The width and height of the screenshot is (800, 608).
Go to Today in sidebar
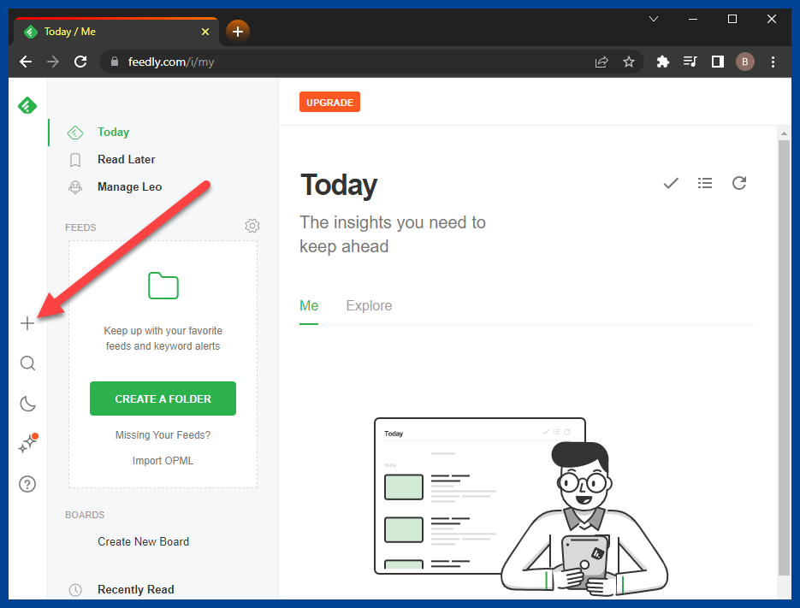pyautogui.click(x=113, y=132)
